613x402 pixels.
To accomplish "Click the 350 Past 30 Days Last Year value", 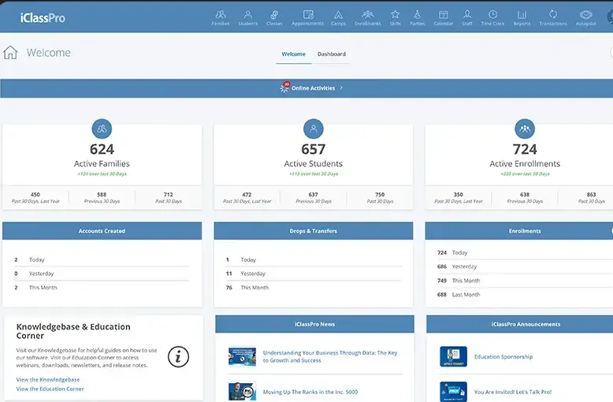I will click(459, 195).
